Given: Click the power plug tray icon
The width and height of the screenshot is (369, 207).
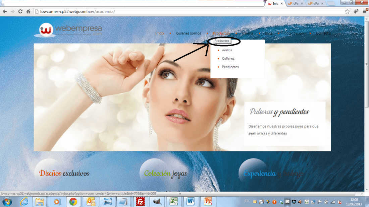Looking at the screenshot, I should (326, 202).
